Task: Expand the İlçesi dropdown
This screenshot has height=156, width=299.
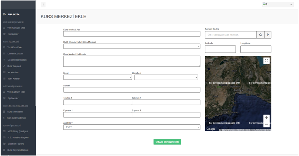Action: 98,77
